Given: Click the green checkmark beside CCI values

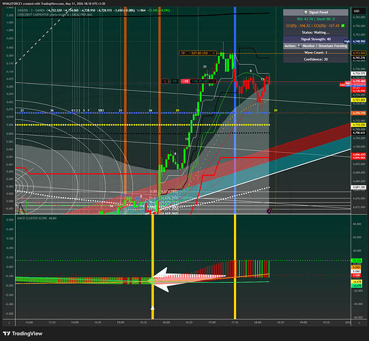Looking at the screenshot, I should tap(343, 26).
